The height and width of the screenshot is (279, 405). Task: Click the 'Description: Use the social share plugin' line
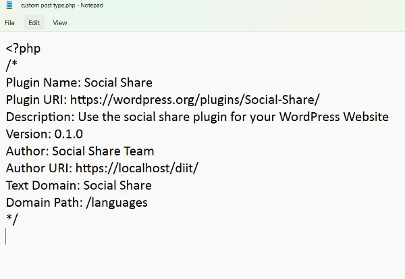[x=197, y=117]
